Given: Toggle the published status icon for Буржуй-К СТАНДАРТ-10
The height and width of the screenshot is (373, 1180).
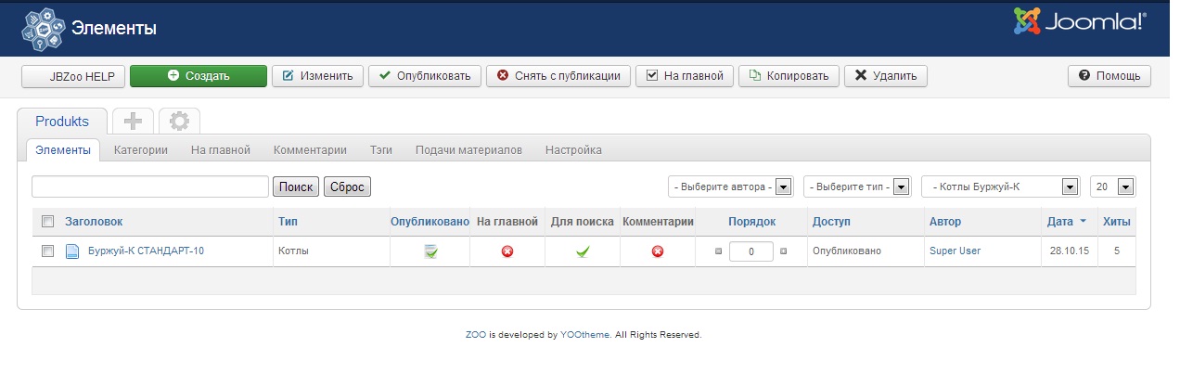Looking at the screenshot, I should coord(430,251).
